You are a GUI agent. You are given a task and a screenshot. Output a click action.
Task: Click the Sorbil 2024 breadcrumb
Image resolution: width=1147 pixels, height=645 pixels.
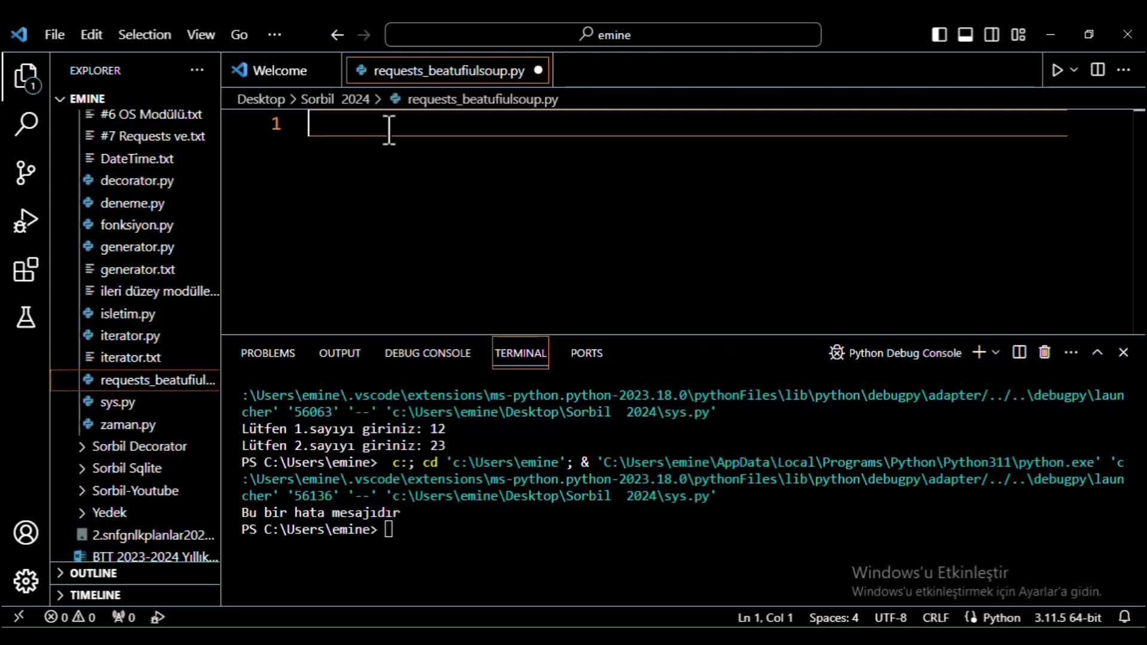click(x=335, y=99)
